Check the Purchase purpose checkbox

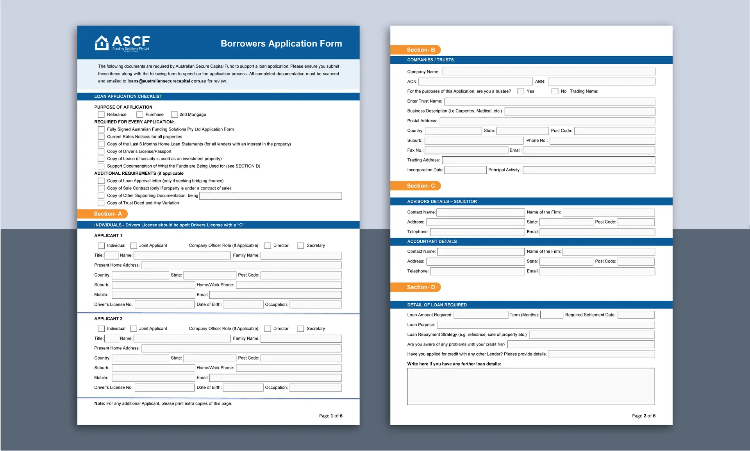coord(139,114)
